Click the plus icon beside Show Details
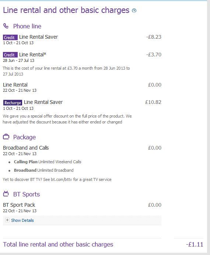 coord(7,220)
